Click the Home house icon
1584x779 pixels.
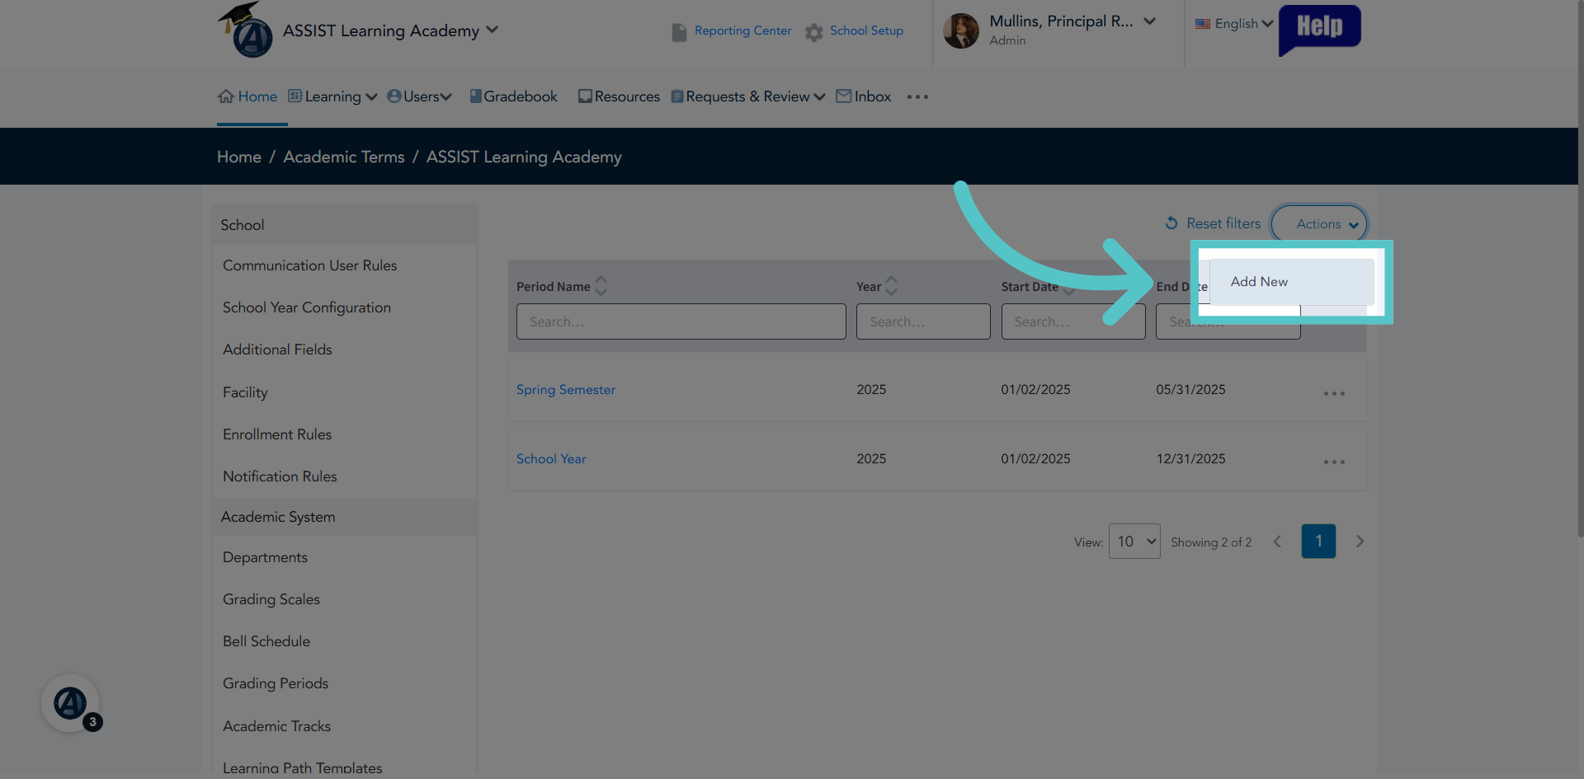click(x=226, y=96)
